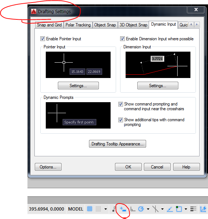Toggle Object Snap square icon
The image size is (208, 219).
pyautogui.click(x=179, y=209)
